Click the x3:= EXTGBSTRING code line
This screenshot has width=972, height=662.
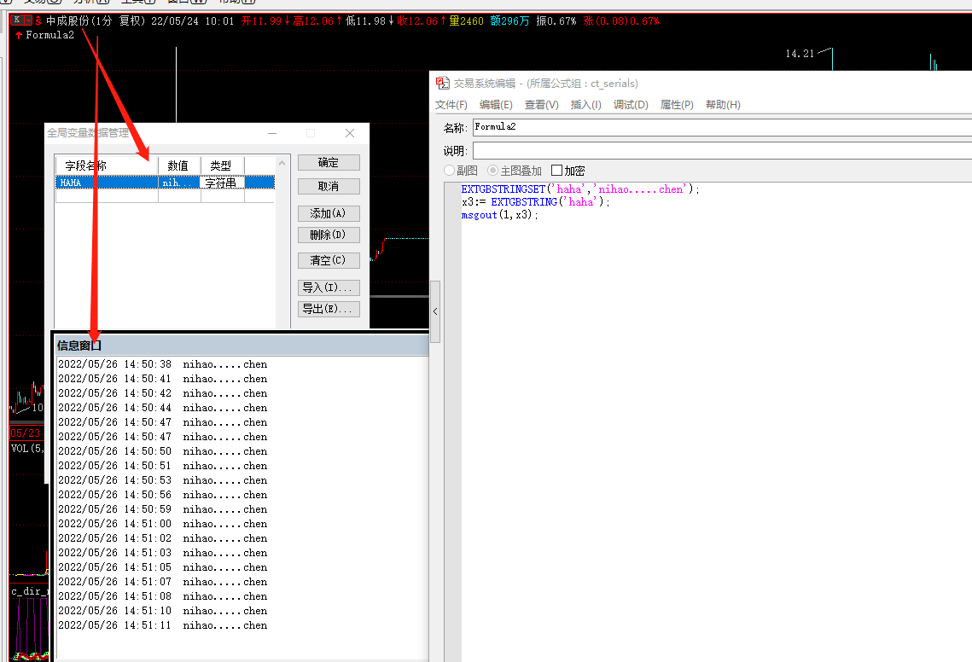536,202
